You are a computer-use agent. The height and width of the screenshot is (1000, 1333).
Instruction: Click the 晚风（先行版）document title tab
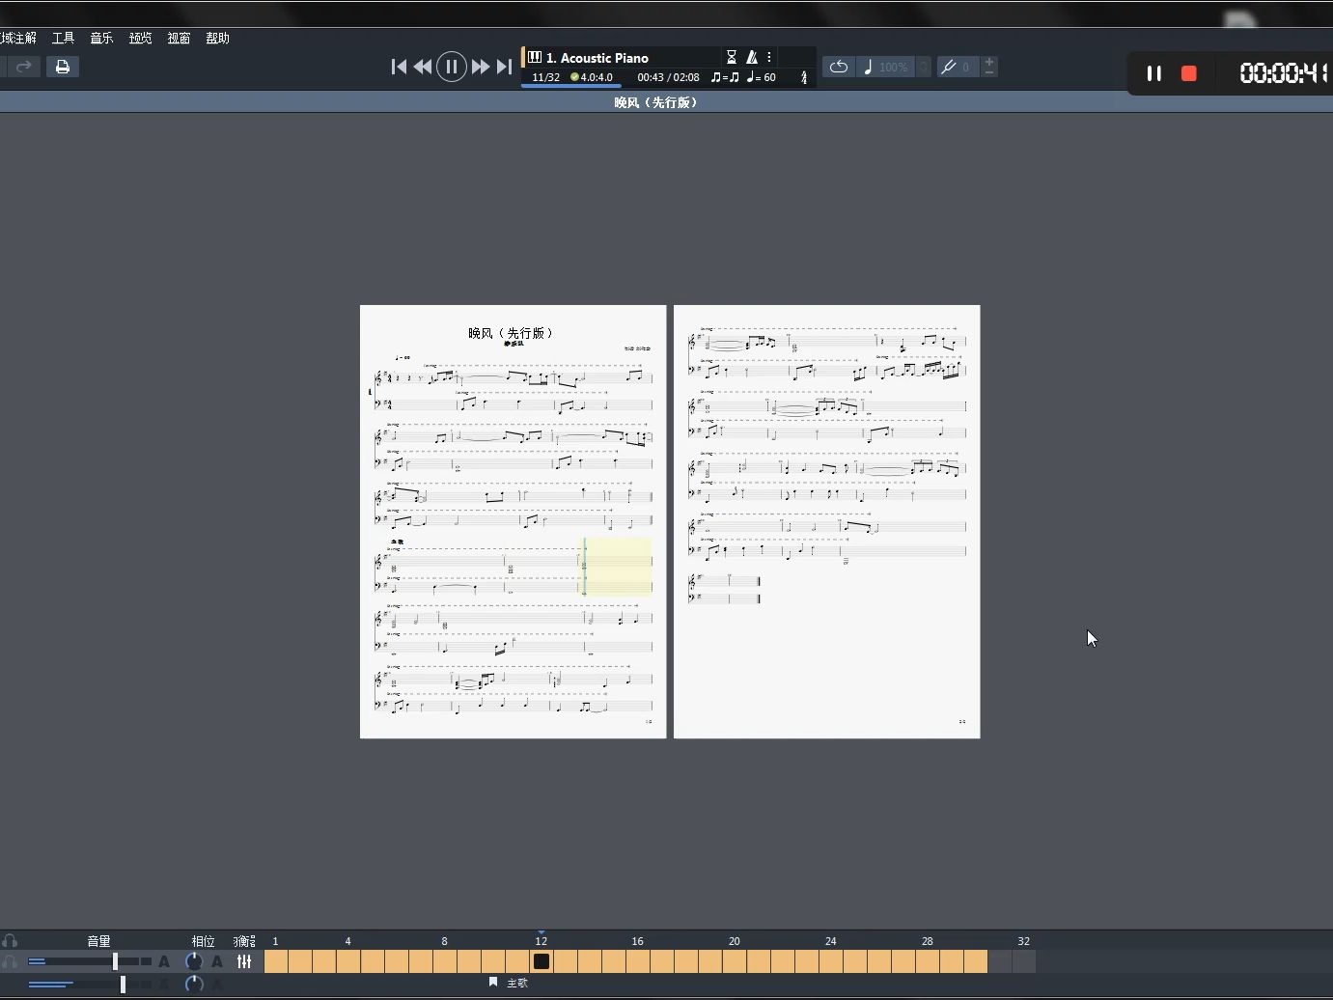pos(655,102)
